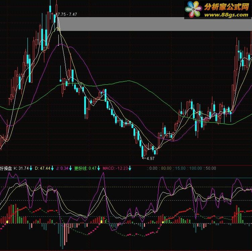
Task: Click the 100.00 parameter value
Action: point(195,168)
